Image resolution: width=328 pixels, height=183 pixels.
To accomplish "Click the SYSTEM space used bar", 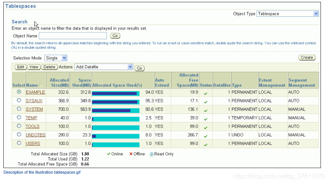I will click(x=116, y=111).
